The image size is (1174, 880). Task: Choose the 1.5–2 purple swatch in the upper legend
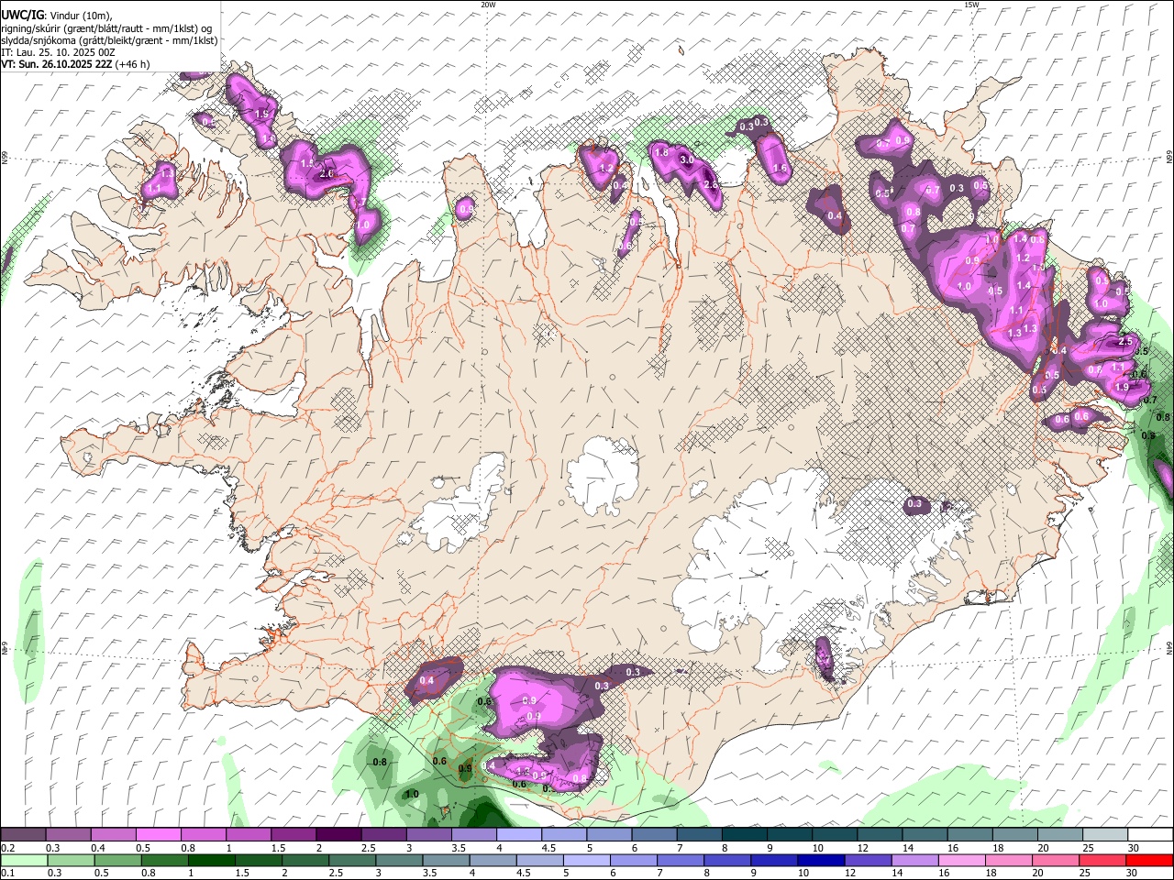293,835
